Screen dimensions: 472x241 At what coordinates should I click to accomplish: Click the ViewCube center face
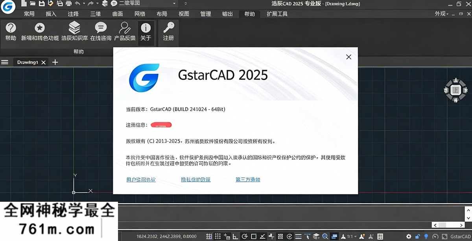(455, 90)
